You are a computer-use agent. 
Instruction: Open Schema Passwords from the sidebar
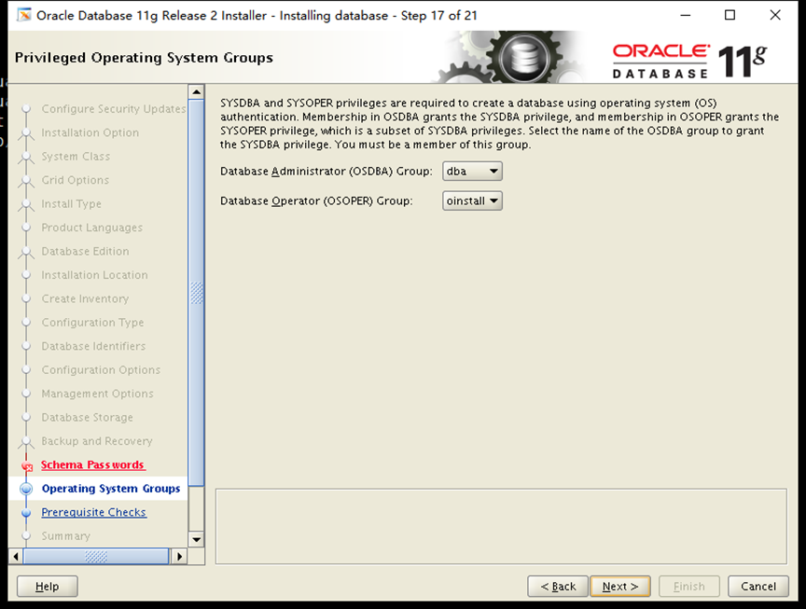point(93,464)
